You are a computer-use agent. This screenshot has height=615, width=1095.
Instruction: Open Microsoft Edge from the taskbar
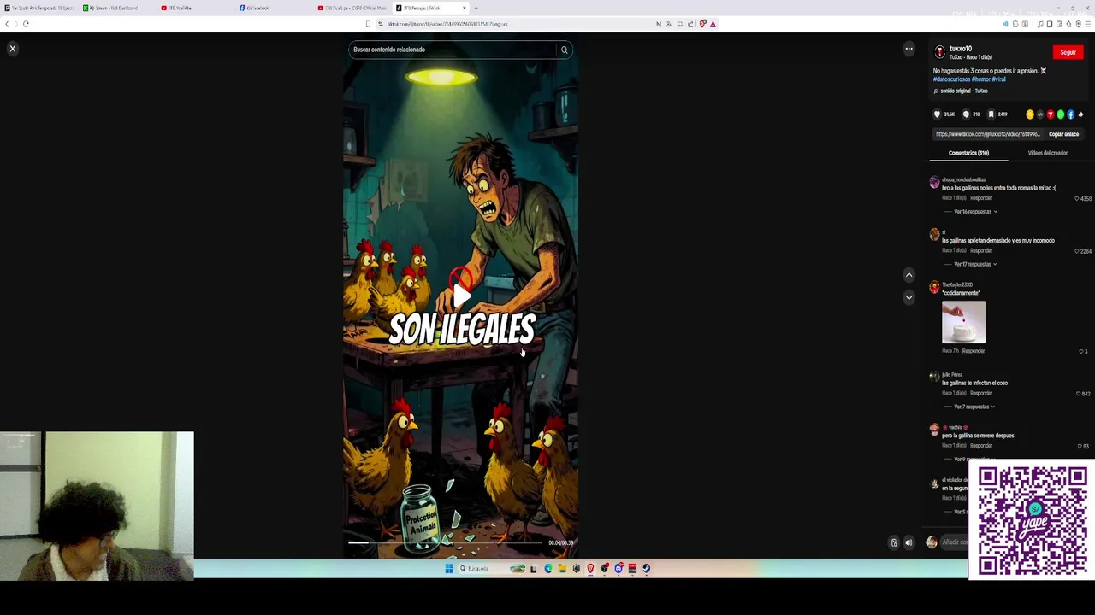548,568
